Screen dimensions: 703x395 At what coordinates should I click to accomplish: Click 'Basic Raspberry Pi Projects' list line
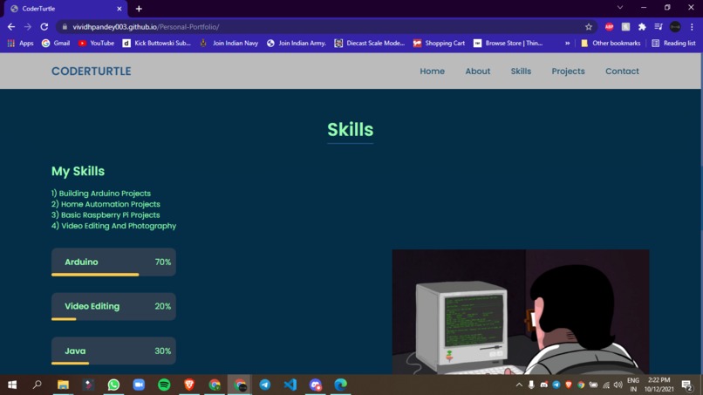(106, 215)
